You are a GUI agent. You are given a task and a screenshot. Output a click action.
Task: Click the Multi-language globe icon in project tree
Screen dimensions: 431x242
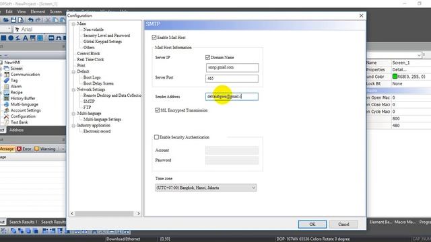(6, 104)
